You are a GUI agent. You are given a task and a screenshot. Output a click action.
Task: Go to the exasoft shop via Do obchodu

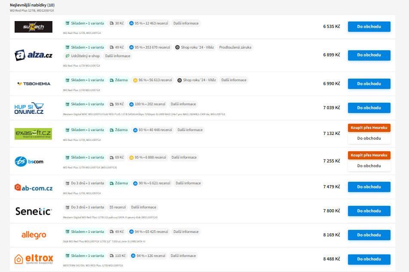coord(369,138)
